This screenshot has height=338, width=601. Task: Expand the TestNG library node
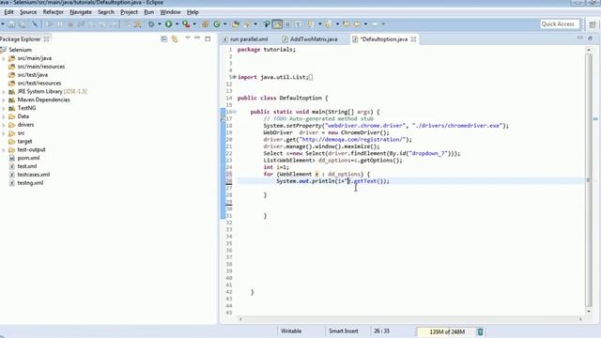4,109
